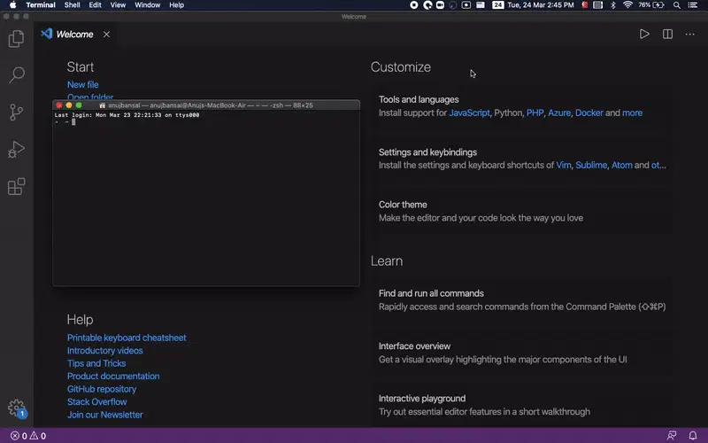
Task: Install Azure support link
Action: 559,113
